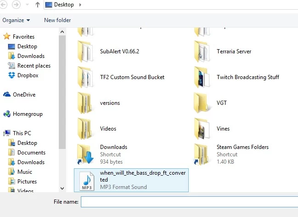Screen dimensions: 298x217
Task: Go up one folder level arrow
Action: click(x=38, y=5)
